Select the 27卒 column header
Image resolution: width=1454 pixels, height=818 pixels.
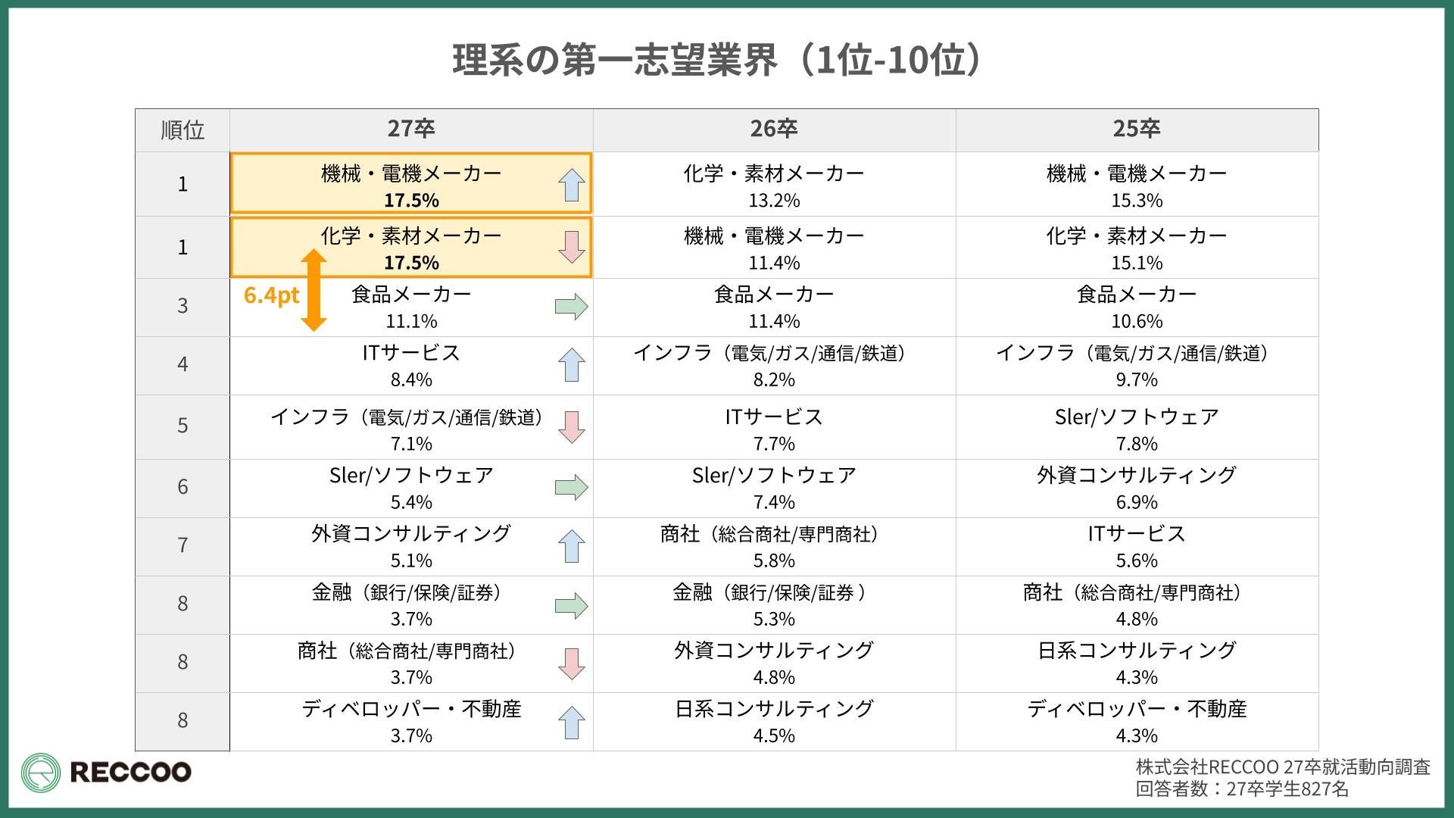[x=411, y=130]
